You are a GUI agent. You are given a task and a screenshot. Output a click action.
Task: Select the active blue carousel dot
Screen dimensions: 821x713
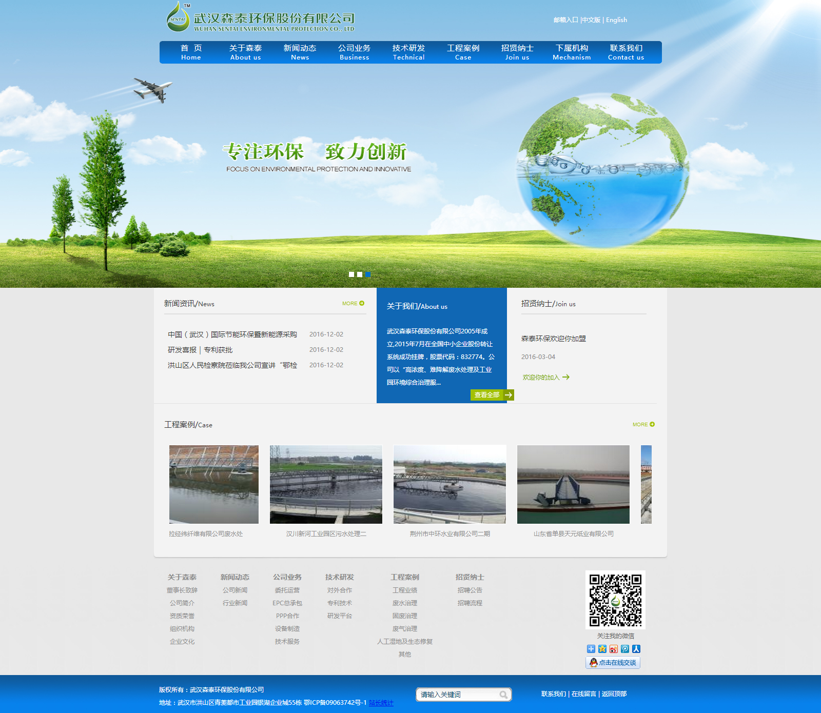tap(367, 274)
